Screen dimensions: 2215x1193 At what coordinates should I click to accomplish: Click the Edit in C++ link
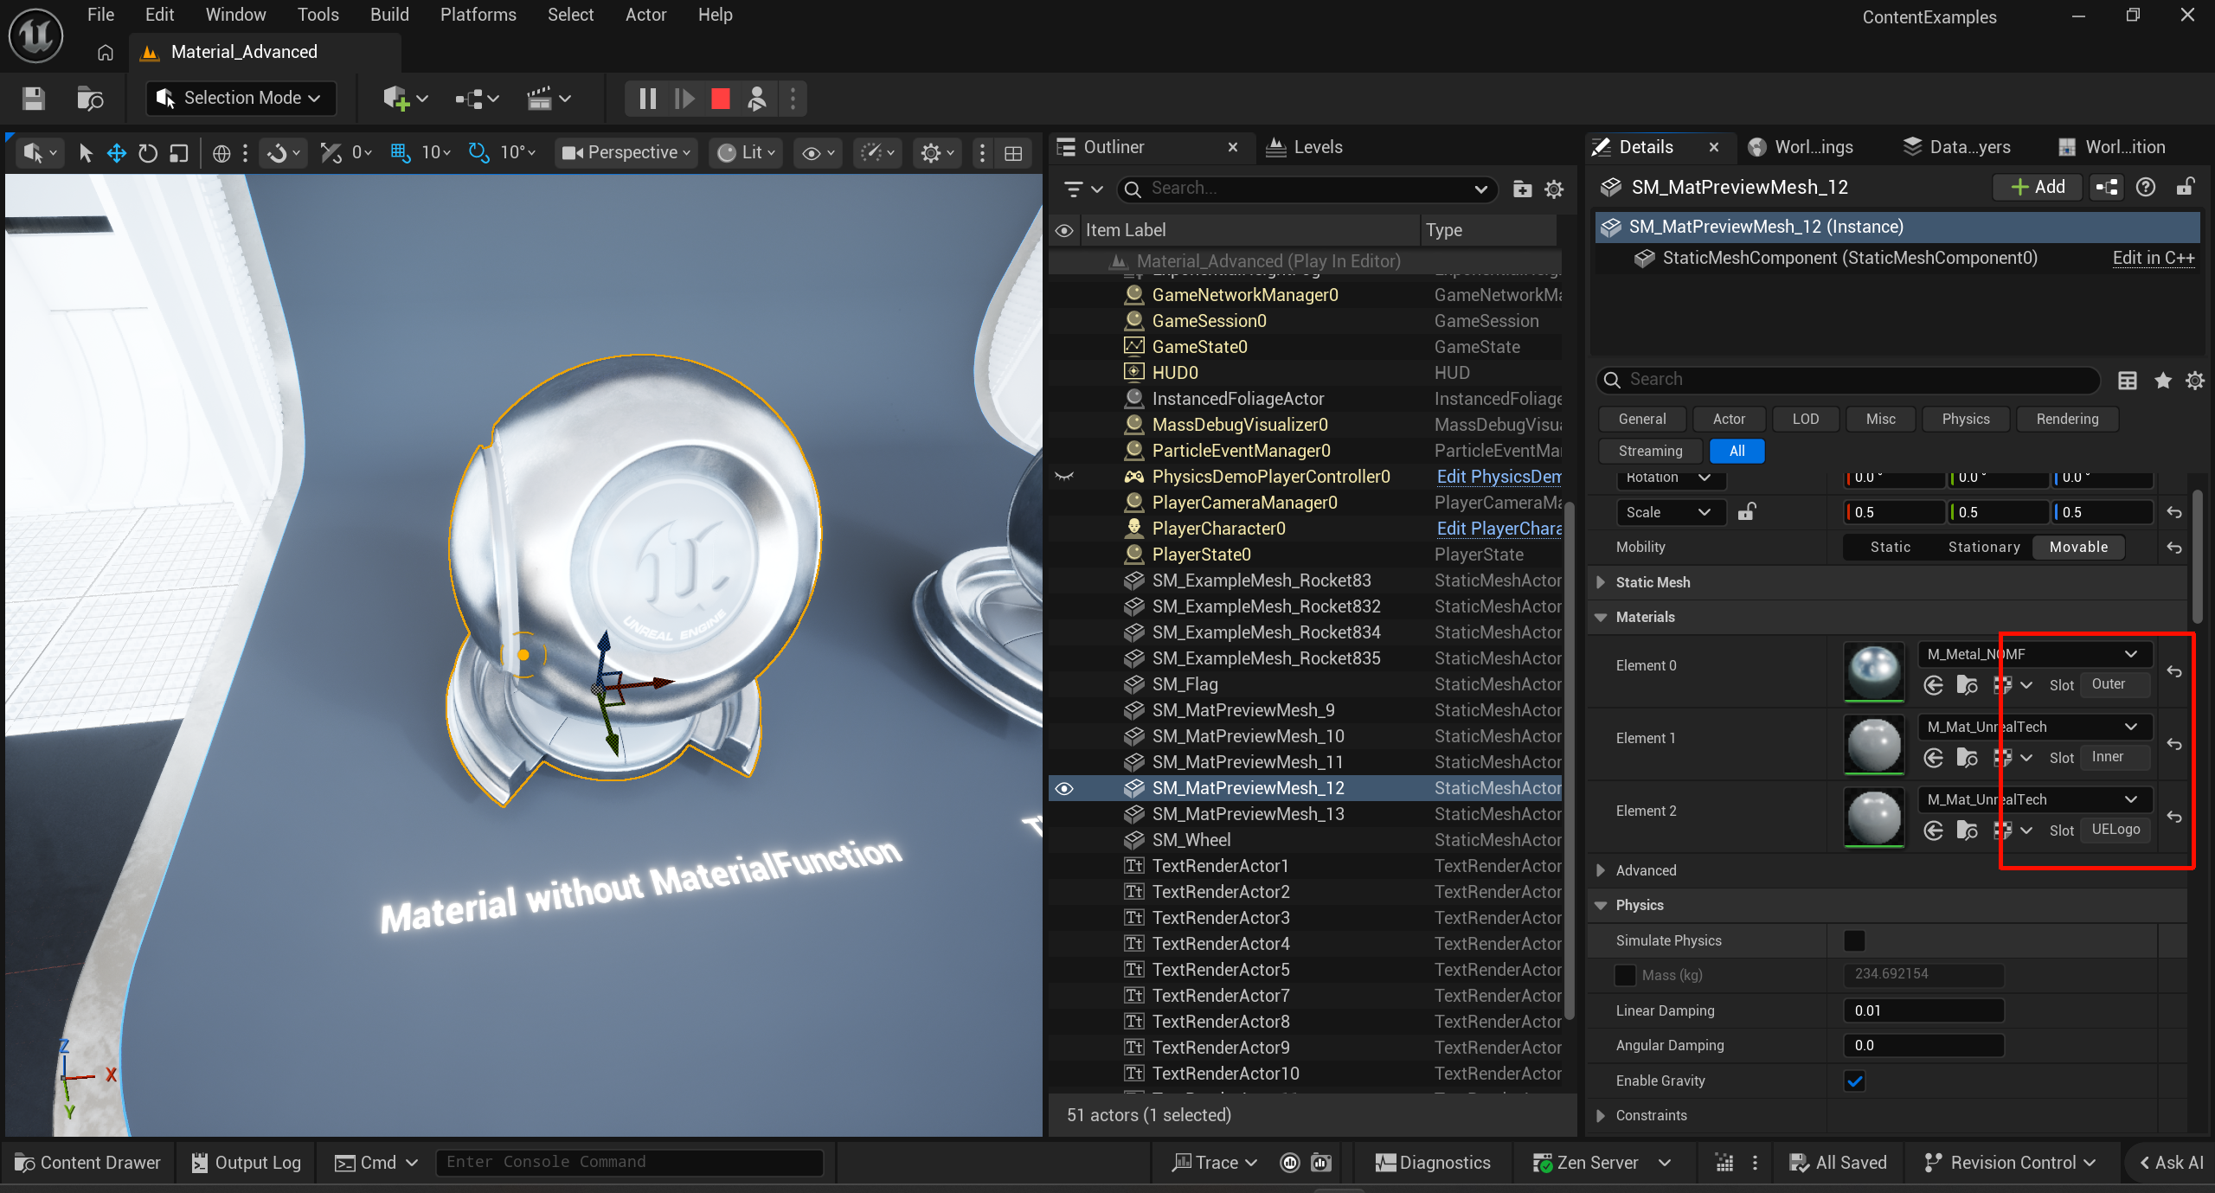tap(2153, 258)
